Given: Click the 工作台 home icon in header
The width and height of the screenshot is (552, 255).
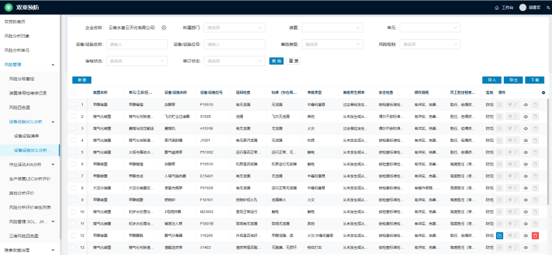Looking at the screenshot, I should point(496,8).
